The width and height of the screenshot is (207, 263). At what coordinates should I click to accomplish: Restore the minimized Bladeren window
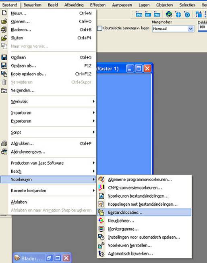pos(49,258)
